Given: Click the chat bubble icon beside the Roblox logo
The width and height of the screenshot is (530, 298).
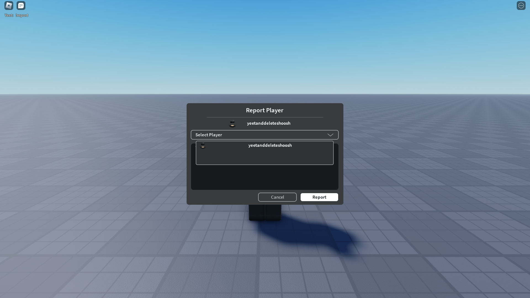Looking at the screenshot, I should pyautogui.click(x=21, y=5).
